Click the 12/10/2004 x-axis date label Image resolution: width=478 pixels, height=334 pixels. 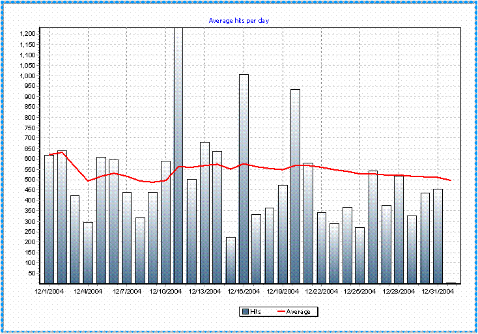[166, 291]
